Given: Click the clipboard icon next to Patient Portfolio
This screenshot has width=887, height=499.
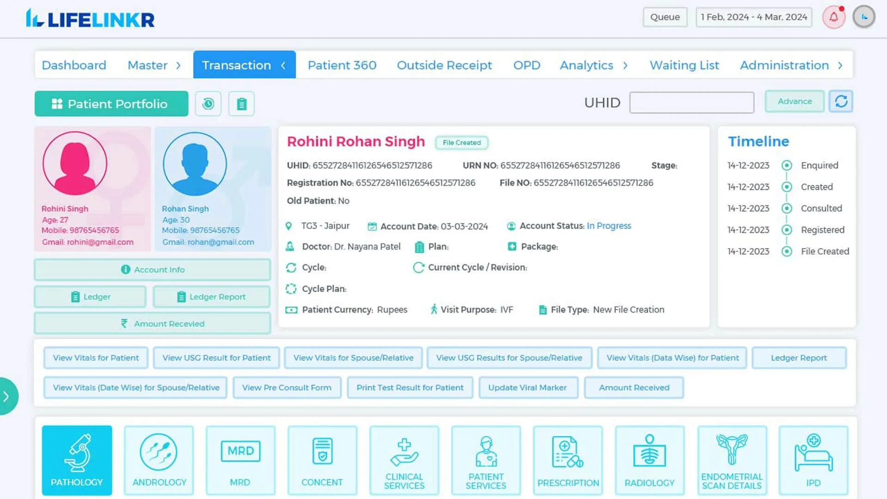Looking at the screenshot, I should [x=241, y=103].
